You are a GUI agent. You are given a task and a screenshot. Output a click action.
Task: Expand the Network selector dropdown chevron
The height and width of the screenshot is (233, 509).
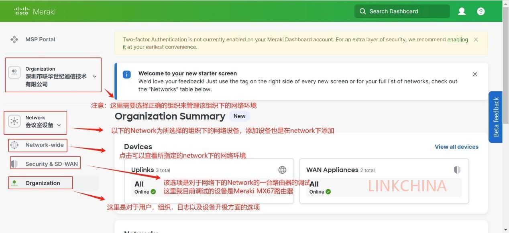59,125
